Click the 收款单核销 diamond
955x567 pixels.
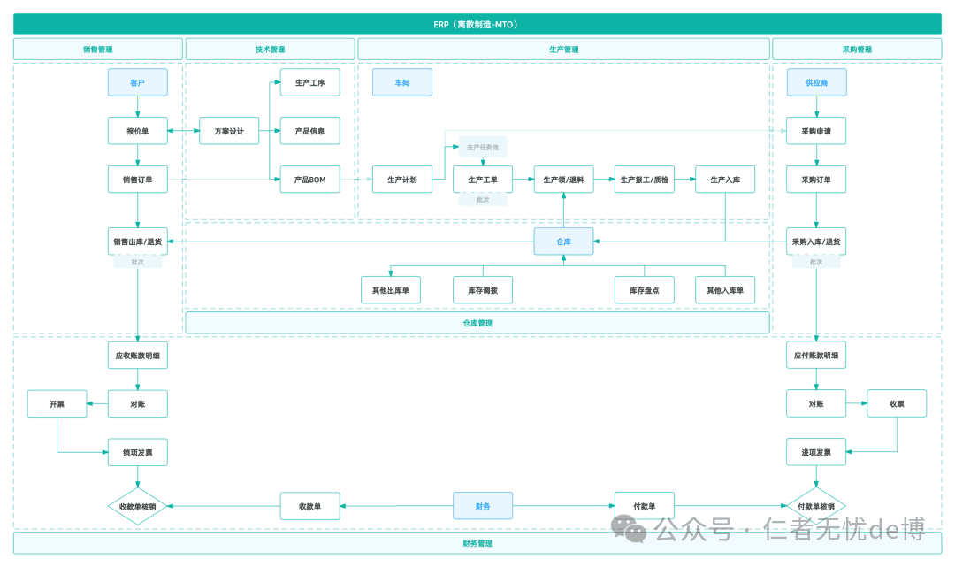pos(138,506)
